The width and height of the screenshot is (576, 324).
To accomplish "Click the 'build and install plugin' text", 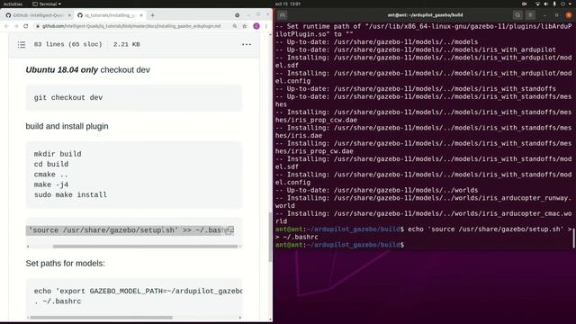I will (67, 126).
